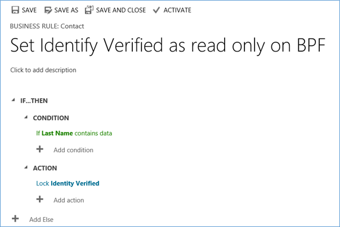340x227 pixels.
Task: Open the Lock Identity Verified action
Action: click(68, 183)
